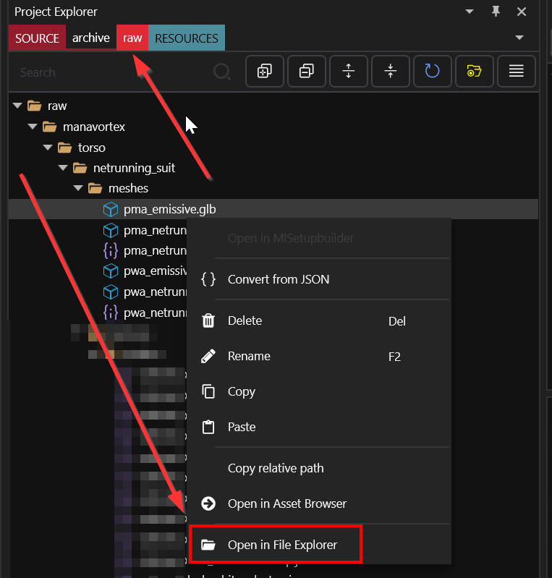Collapse the manavortex folder
The image size is (552, 578).
point(33,127)
